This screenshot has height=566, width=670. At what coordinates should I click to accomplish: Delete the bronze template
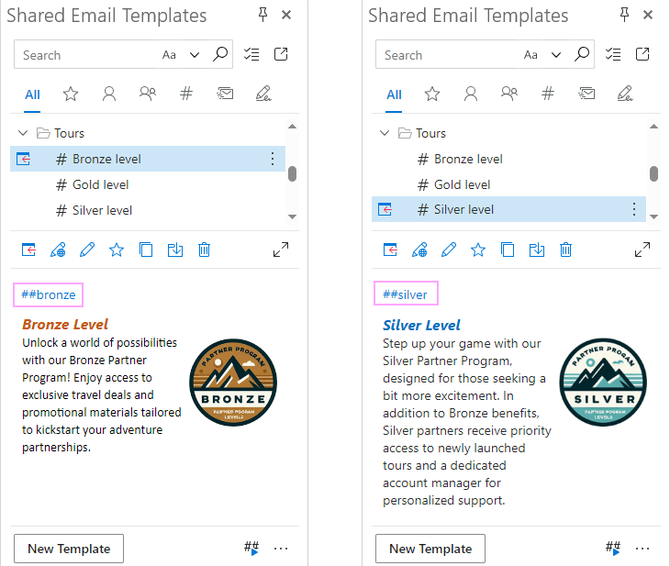pyautogui.click(x=205, y=250)
